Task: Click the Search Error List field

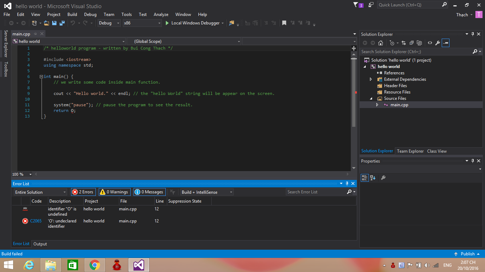Action: click(x=316, y=192)
